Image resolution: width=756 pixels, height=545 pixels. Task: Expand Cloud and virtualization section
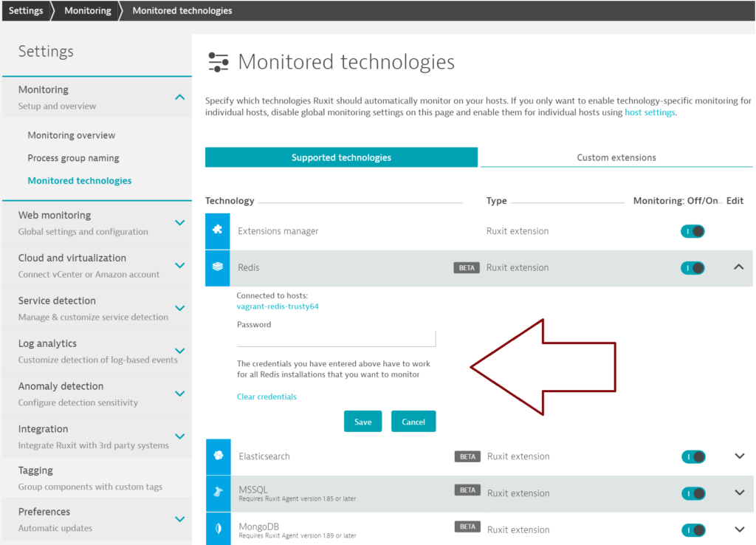click(x=180, y=266)
